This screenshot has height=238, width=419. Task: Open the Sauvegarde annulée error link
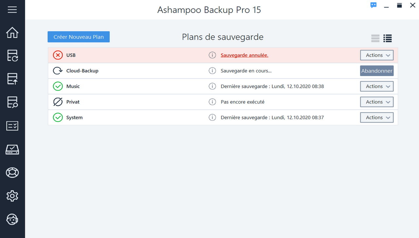click(245, 55)
